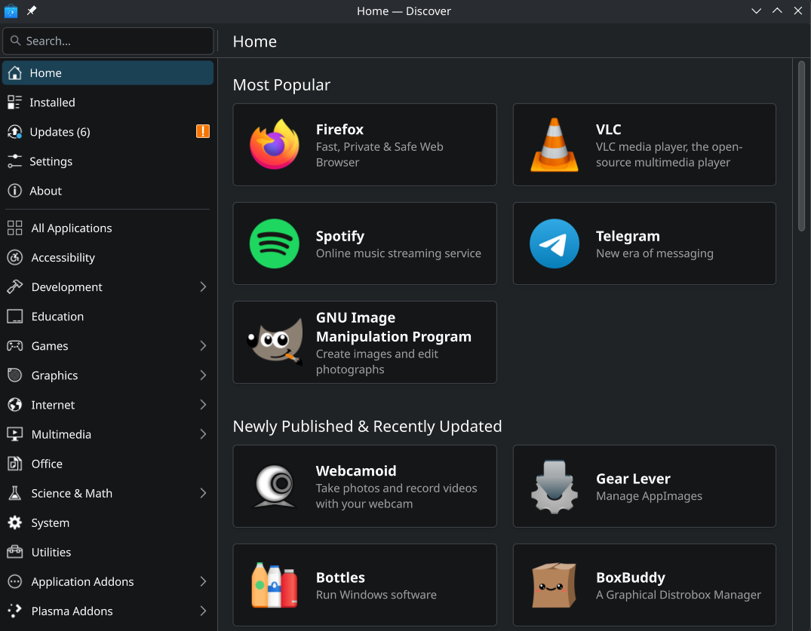Click the Telegram paper plane icon
The height and width of the screenshot is (631, 811).
tap(554, 244)
